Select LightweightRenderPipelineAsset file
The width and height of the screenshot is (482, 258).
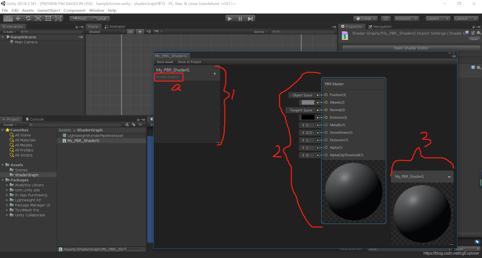tap(95, 136)
